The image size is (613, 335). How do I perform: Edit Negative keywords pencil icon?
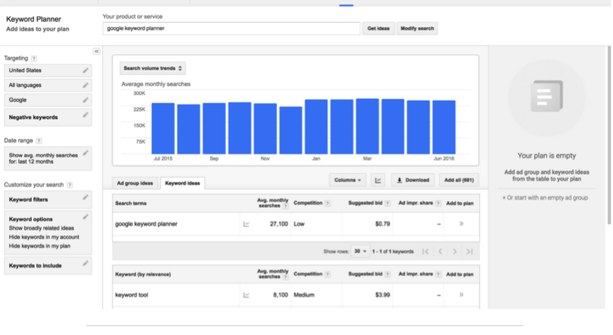point(85,115)
